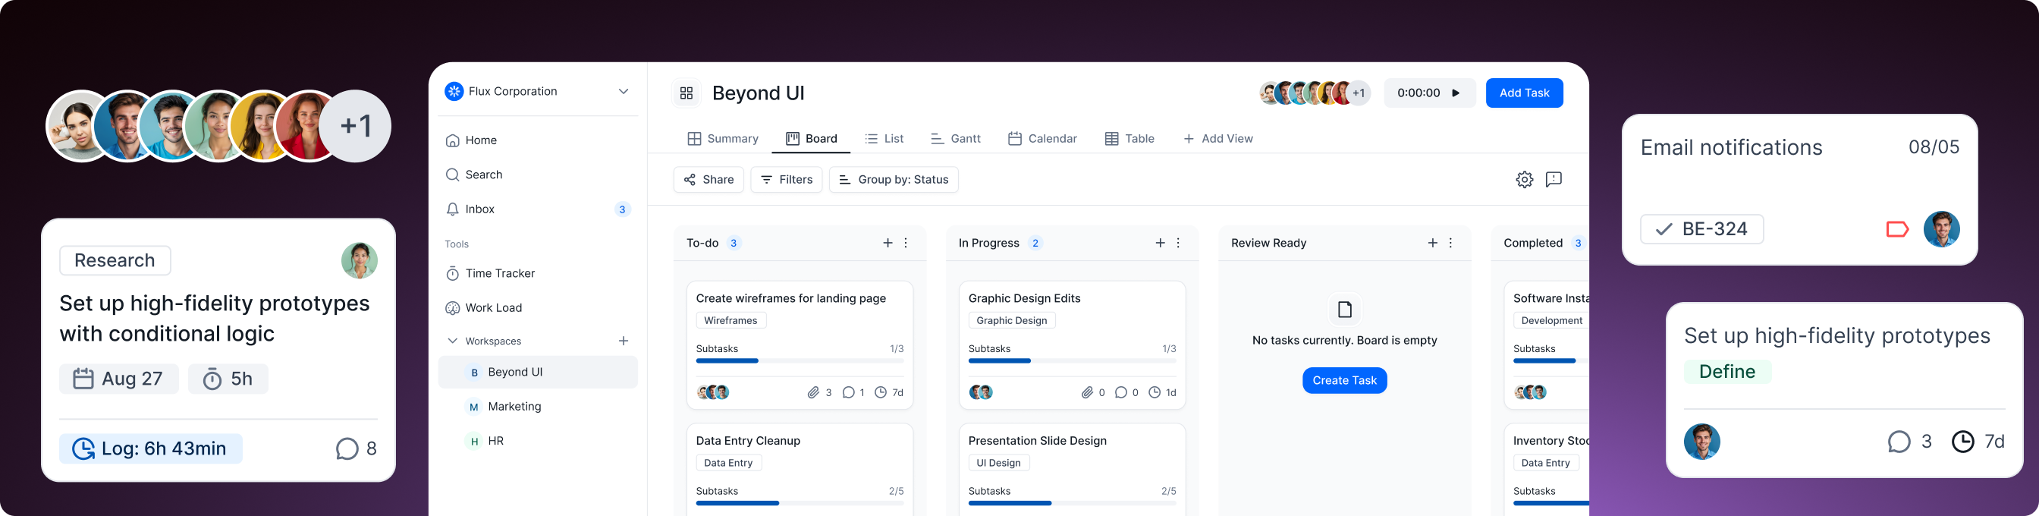Select the Beyond UI workspace
2039x516 pixels.
point(538,372)
